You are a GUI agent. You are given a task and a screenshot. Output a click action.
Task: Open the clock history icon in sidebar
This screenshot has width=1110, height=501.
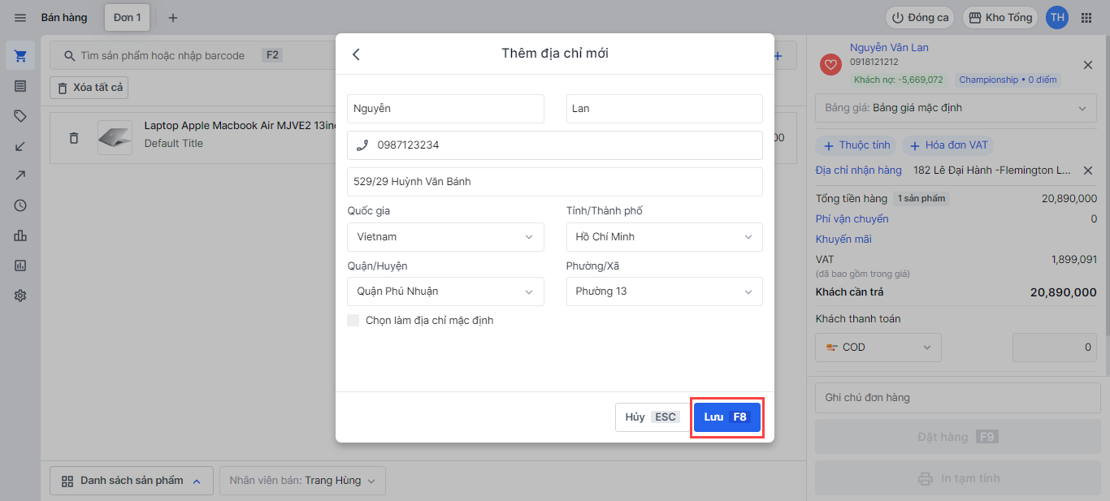(20, 205)
